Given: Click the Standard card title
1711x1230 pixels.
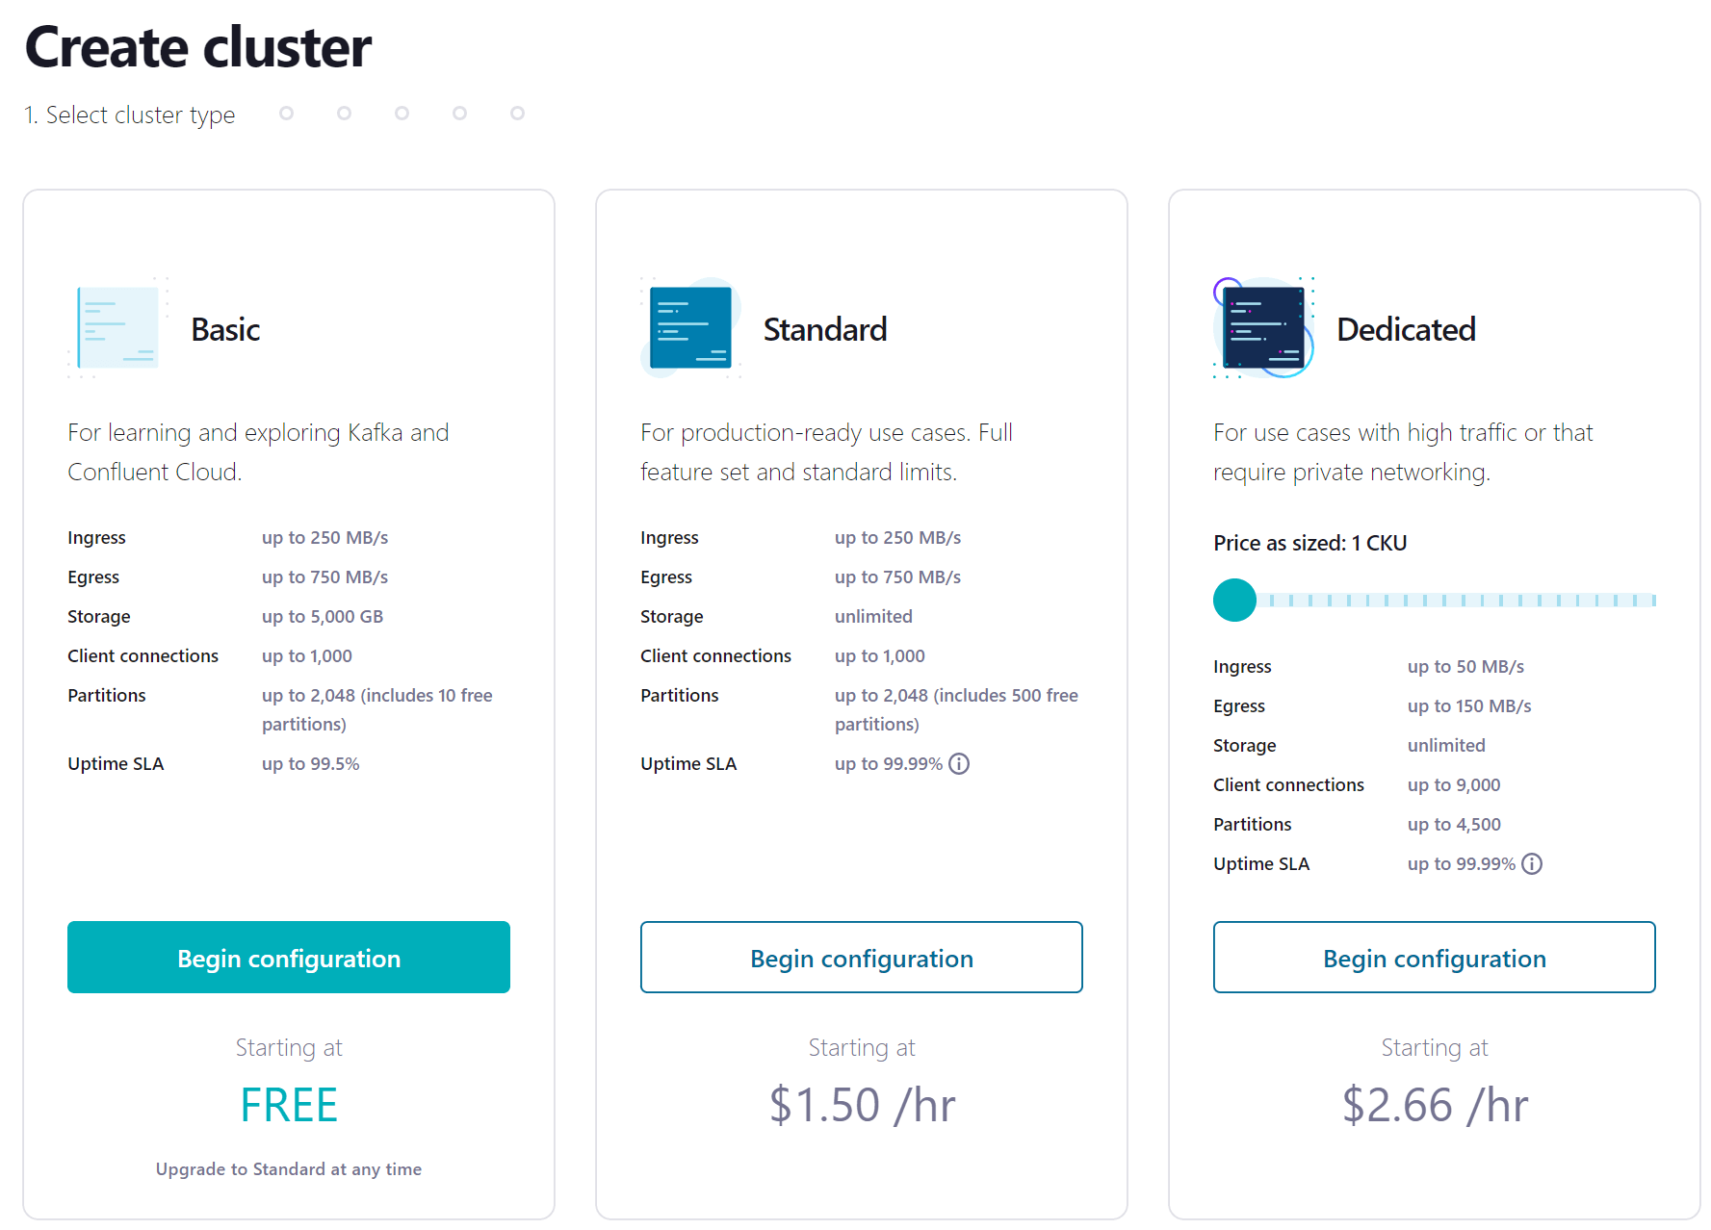Looking at the screenshot, I should click(825, 329).
